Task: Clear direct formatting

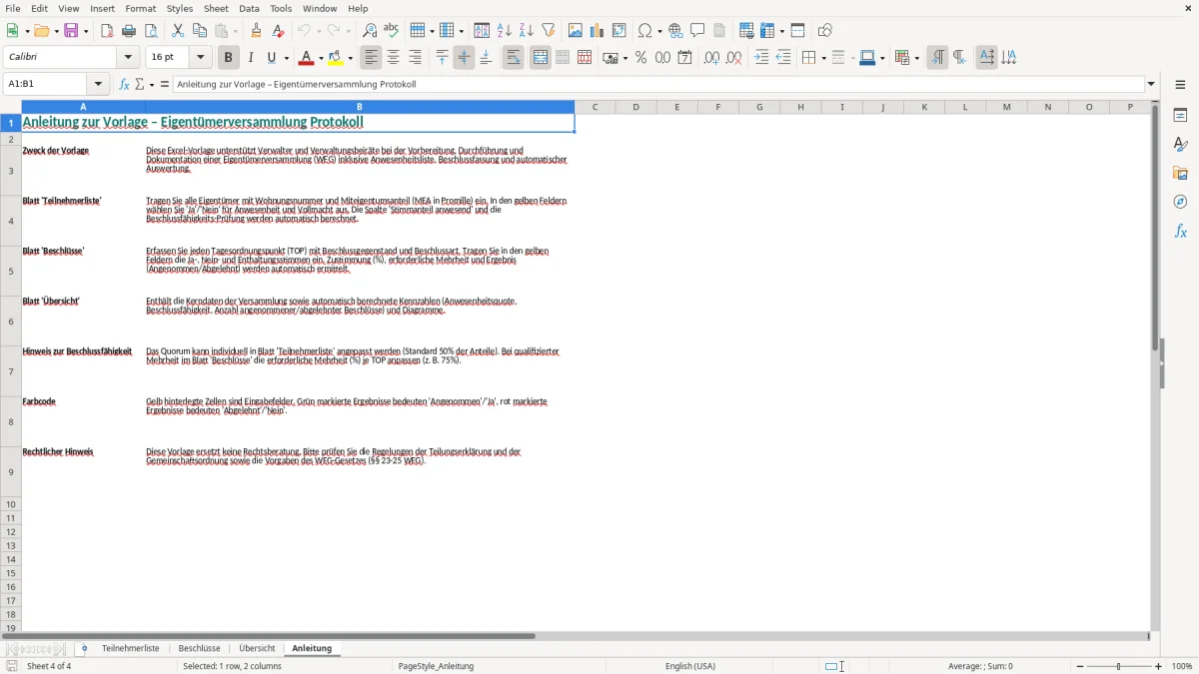Action: tap(279, 31)
